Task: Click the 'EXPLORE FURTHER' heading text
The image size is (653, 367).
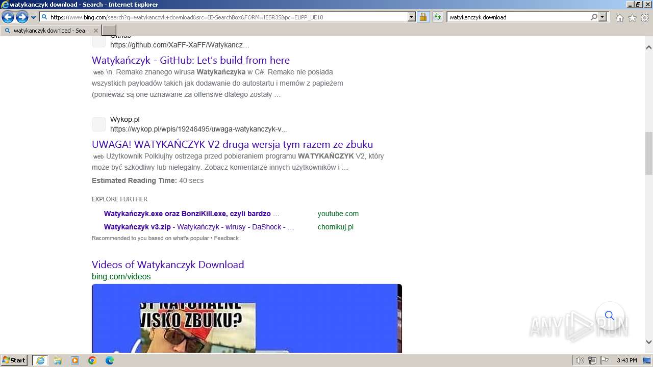Action: [119, 199]
